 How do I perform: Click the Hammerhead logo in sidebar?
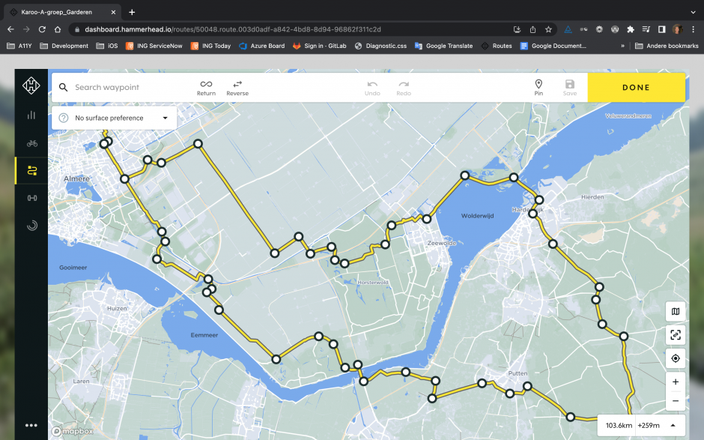coord(31,87)
